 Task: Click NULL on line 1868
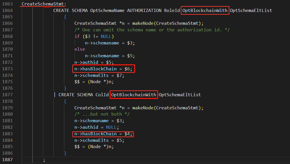pos(106,36)
